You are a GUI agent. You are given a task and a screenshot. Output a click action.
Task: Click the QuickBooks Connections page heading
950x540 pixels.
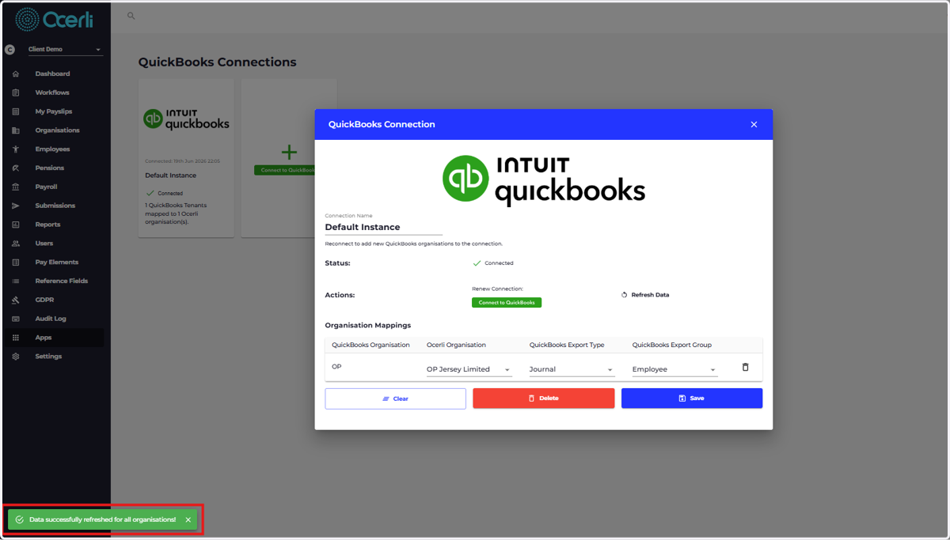pos(217,62)
